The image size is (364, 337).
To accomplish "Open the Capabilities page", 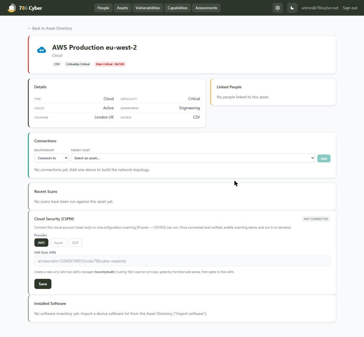I will pyautogui.click(x=177, y=8).
